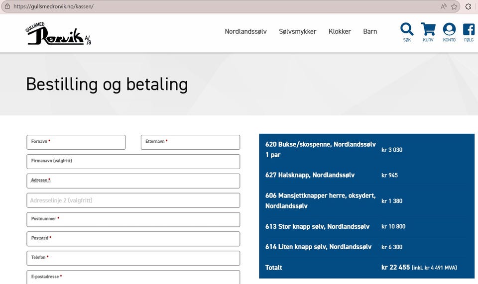This screenshot has height=284, width=478.
Task: Focus the Postnummer input field
Action: tap(133, 219)
